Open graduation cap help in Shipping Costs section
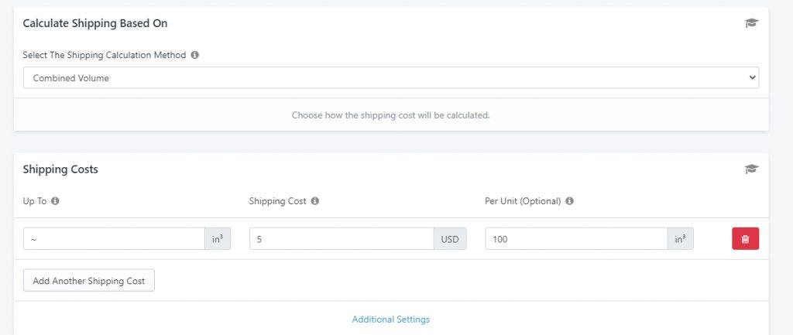This screenshot has width=793, height=335. (x=751, y=169)
